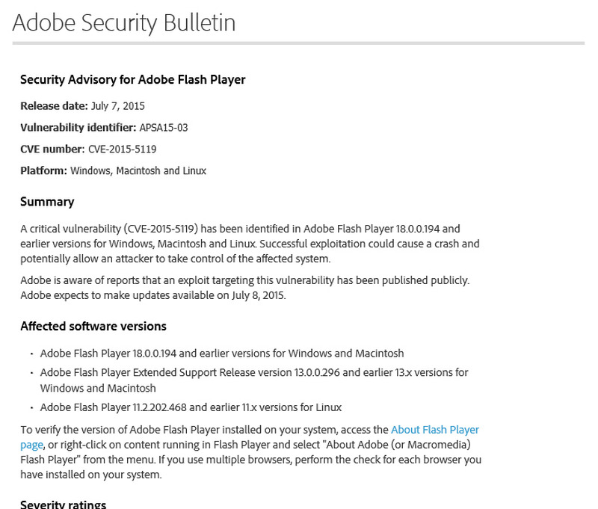
Task: Open the About Flash Player page link
Action: (x=435, y=430)
